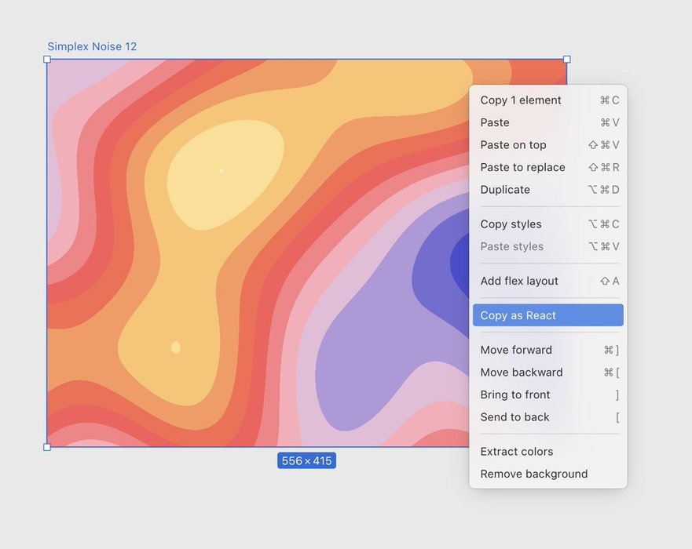Screen dimensions: 692x549
Task: Select 'Bring to front' from menu
Action: click(515, 394)
